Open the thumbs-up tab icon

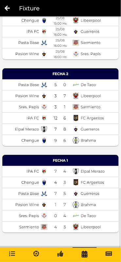(60, 254)
